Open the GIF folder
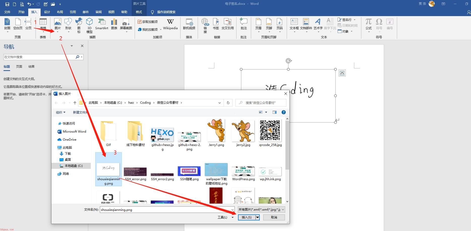 click(108, 133)
